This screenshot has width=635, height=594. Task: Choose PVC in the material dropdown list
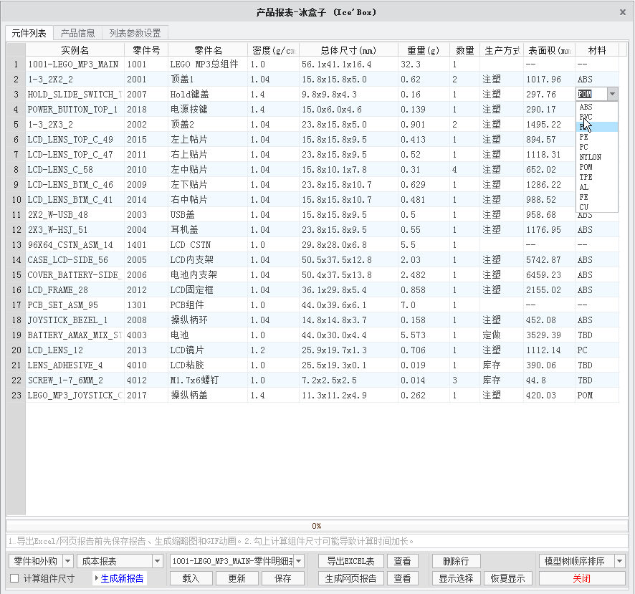coord(597,117)
